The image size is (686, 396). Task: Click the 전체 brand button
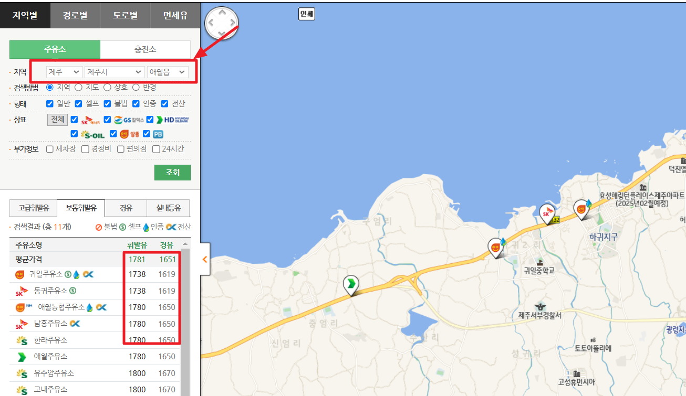coord(57,120)
